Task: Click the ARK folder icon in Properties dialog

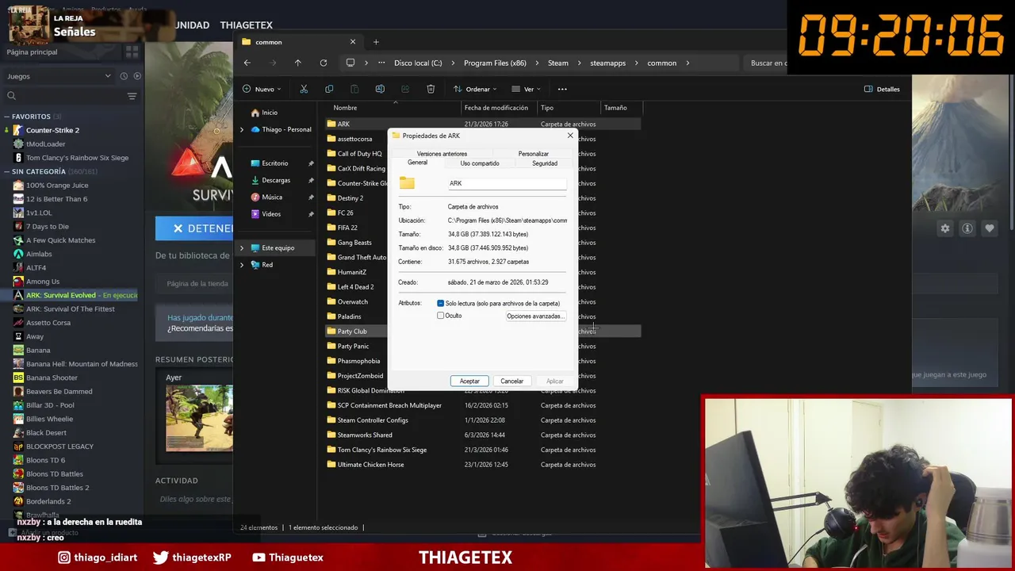Action: pos(407,183)
